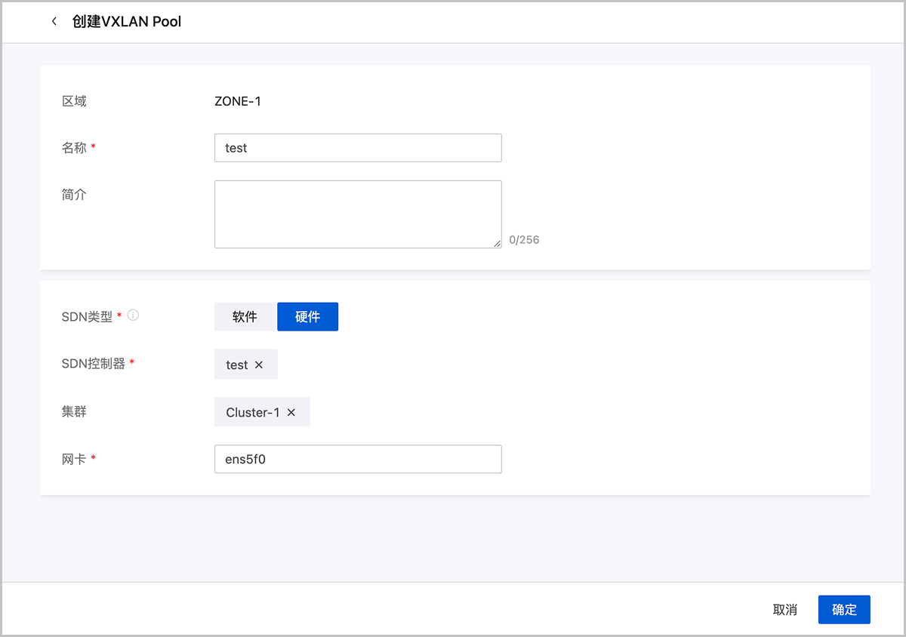
Task: Click the 网卡 field containing ens5f0
Action: [x=358, y=459]
